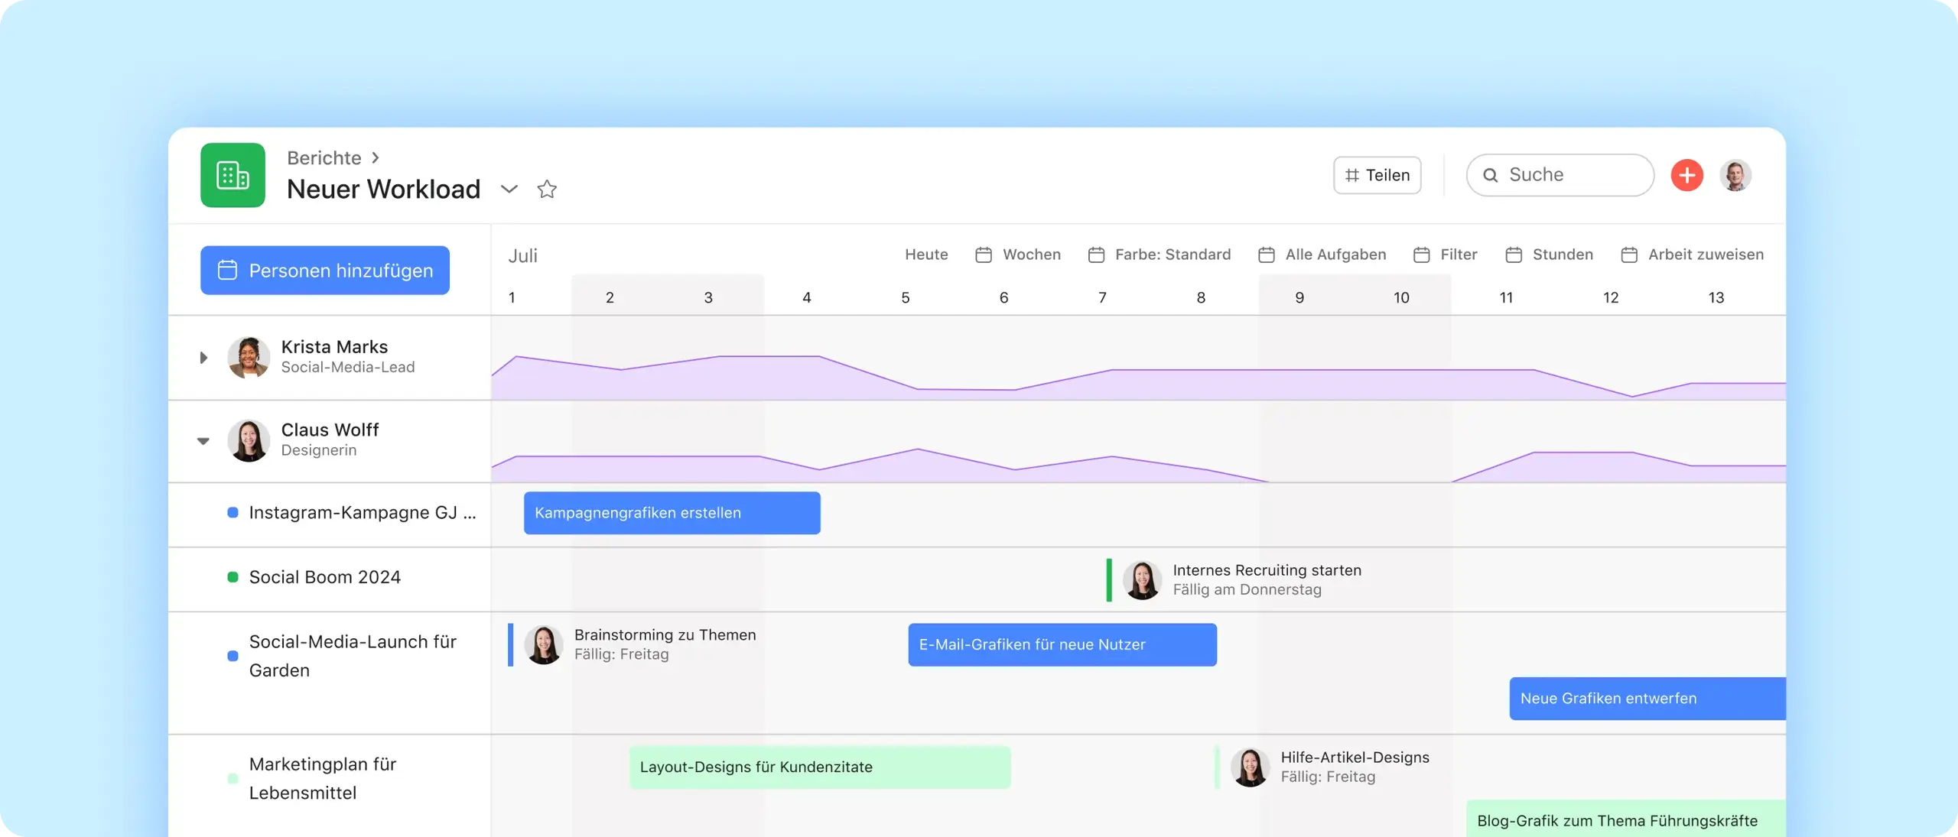Click the calendar icon in Personen hinzufügen
1958x837 pixels.
coord(227,270)
